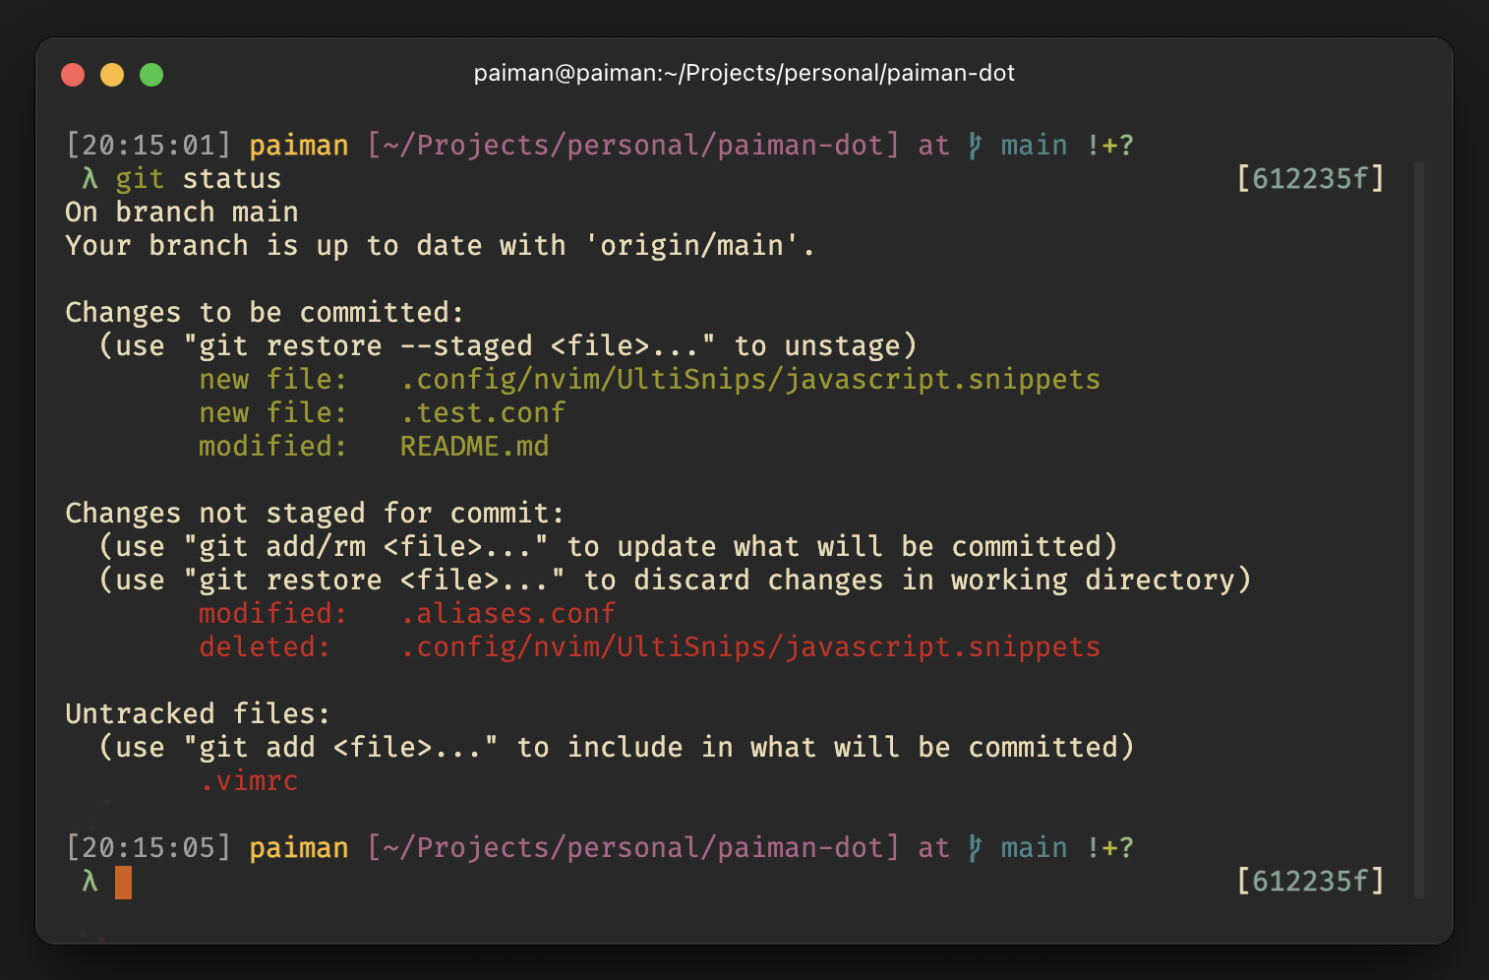Click the staged README.md file name
Image resolution: width=1489 pixels, height=980 pixels.
(474, 447)
